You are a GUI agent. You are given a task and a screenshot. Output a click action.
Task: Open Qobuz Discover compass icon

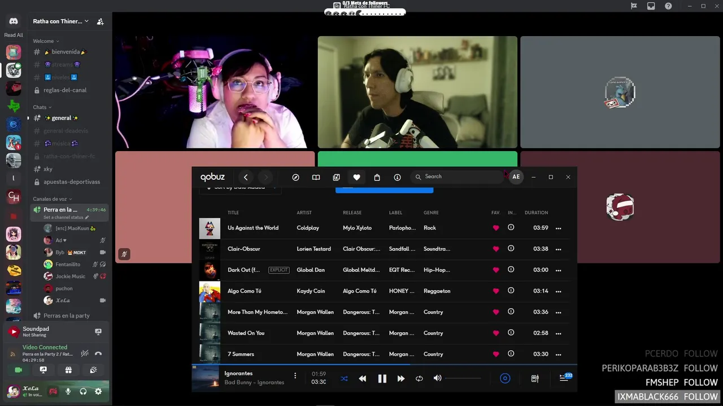(295, 177)
